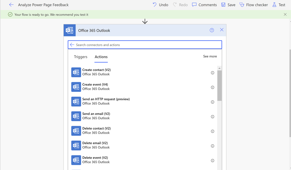Click the actions list scrollbar thumb

(219, 85)
